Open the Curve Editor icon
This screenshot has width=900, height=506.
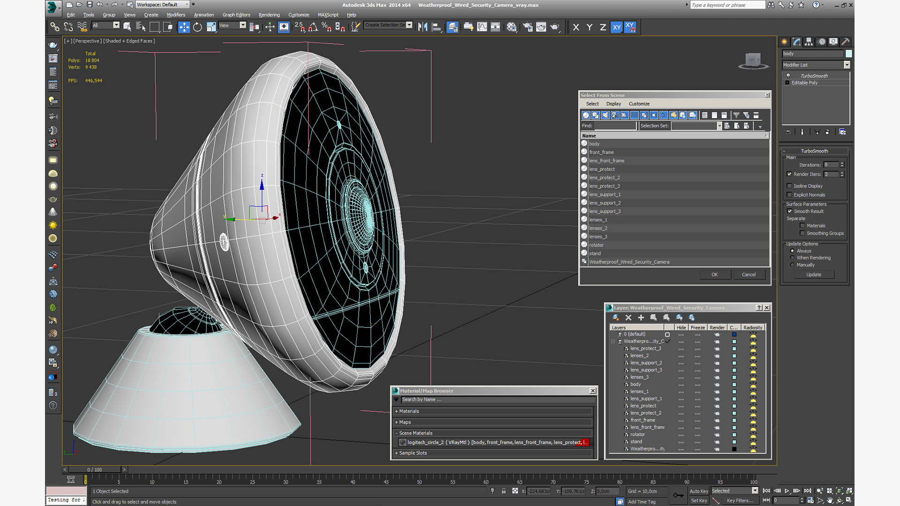(482, 27)
